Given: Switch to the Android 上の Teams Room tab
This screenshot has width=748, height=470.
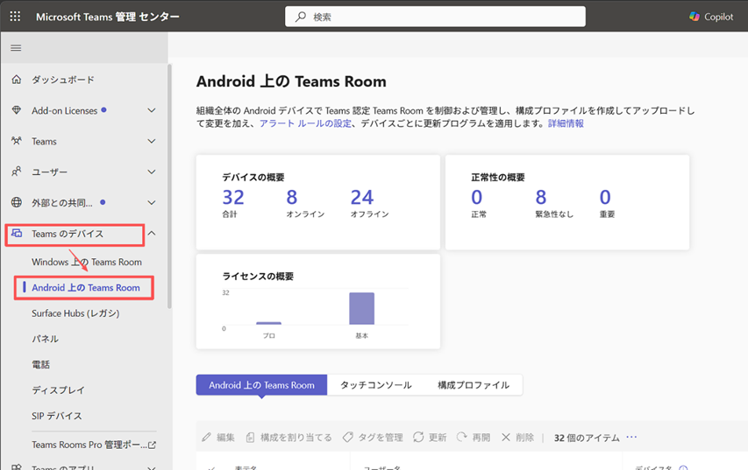Looking at the screenshot, I should pos(261,385).
